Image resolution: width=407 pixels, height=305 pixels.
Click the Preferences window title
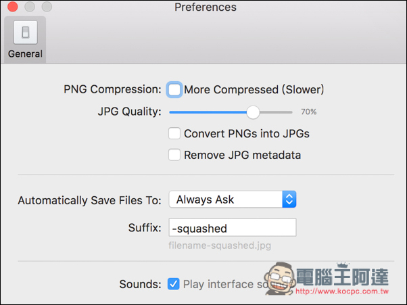pyautogui.click(x=206, y=7)
